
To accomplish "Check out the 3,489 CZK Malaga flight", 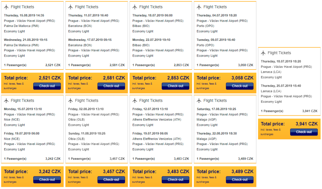I will (240, 180).
